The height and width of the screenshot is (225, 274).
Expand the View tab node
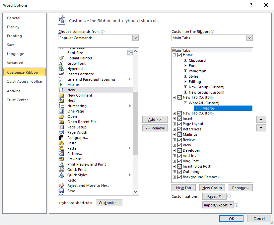pyautogui.click(x=174, y=145)
